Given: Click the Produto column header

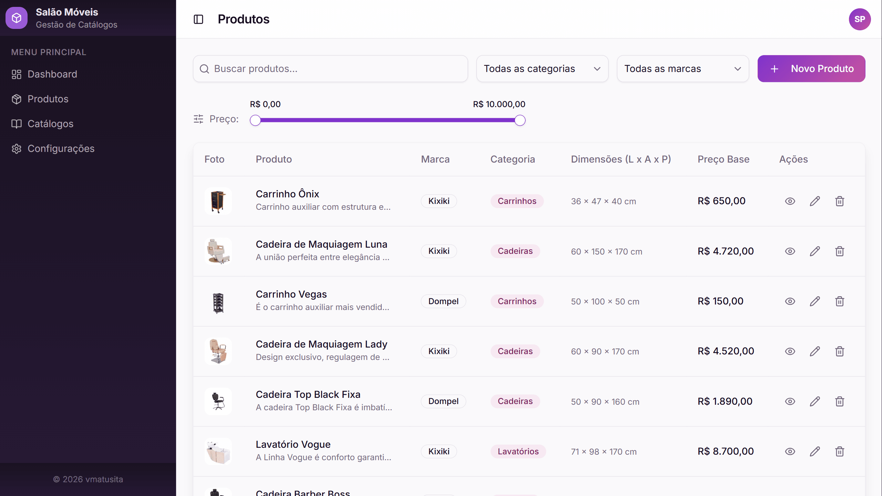Looking at the screenshot, I should pos(274,159).
